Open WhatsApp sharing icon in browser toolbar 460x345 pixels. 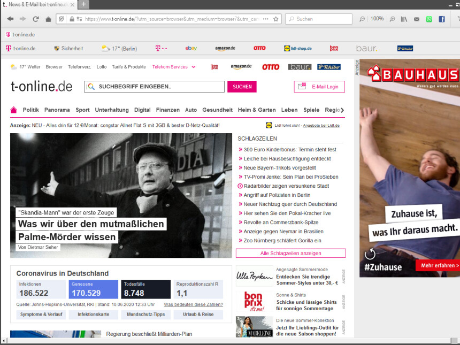[428, 19]
